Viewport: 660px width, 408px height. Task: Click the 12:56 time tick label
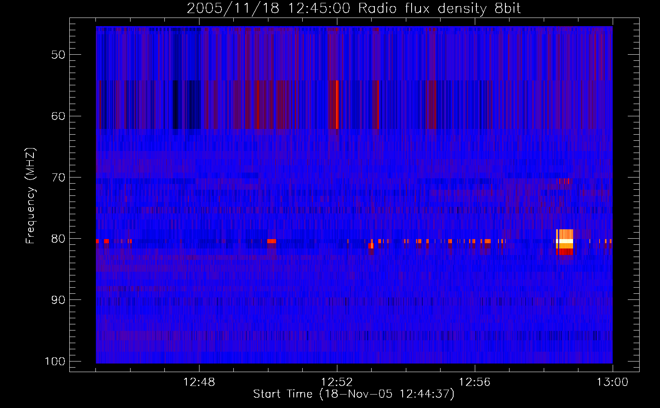pos(474,382)
